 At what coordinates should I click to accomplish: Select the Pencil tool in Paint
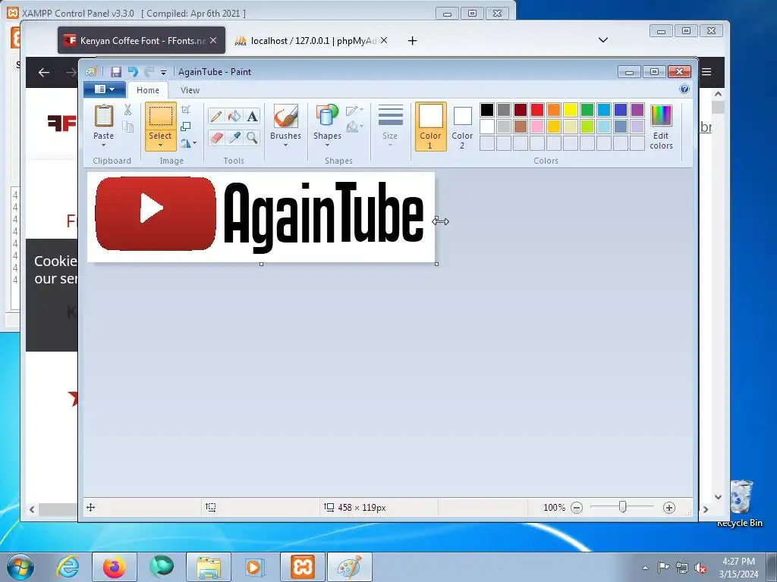click(216, 116)
